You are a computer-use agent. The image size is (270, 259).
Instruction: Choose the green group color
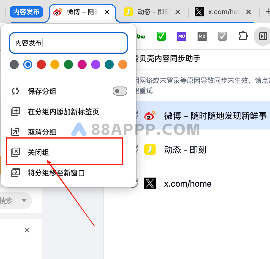68,64
